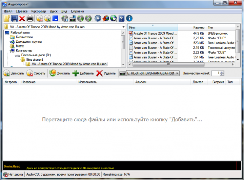Open the folder path dropdown at top
The width and height of the screenshot is (244, 180).
click(123, 27)
